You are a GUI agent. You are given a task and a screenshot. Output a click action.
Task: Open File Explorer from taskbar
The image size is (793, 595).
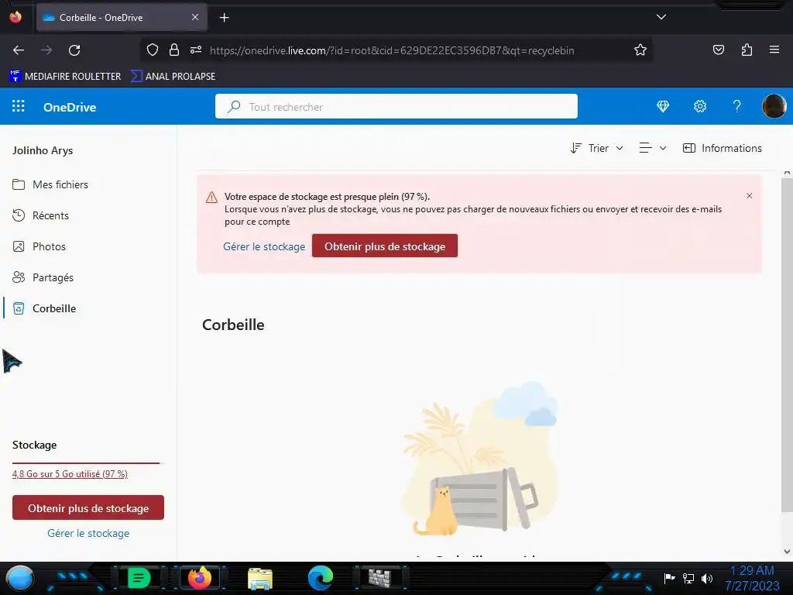tap(260, 578)
